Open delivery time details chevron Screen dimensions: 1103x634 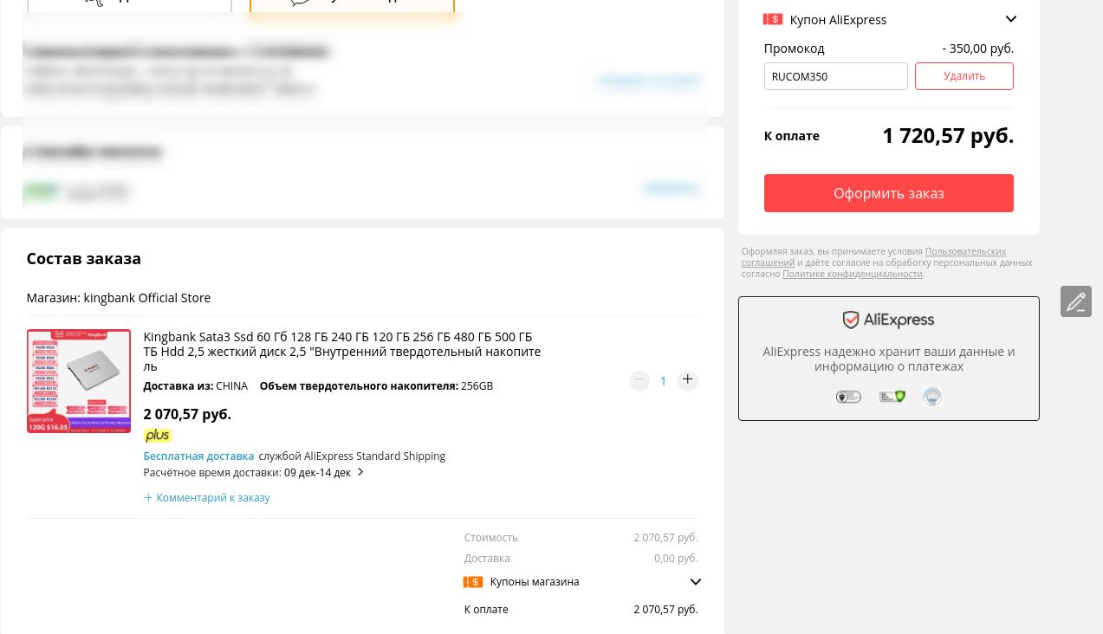[360, 472]
